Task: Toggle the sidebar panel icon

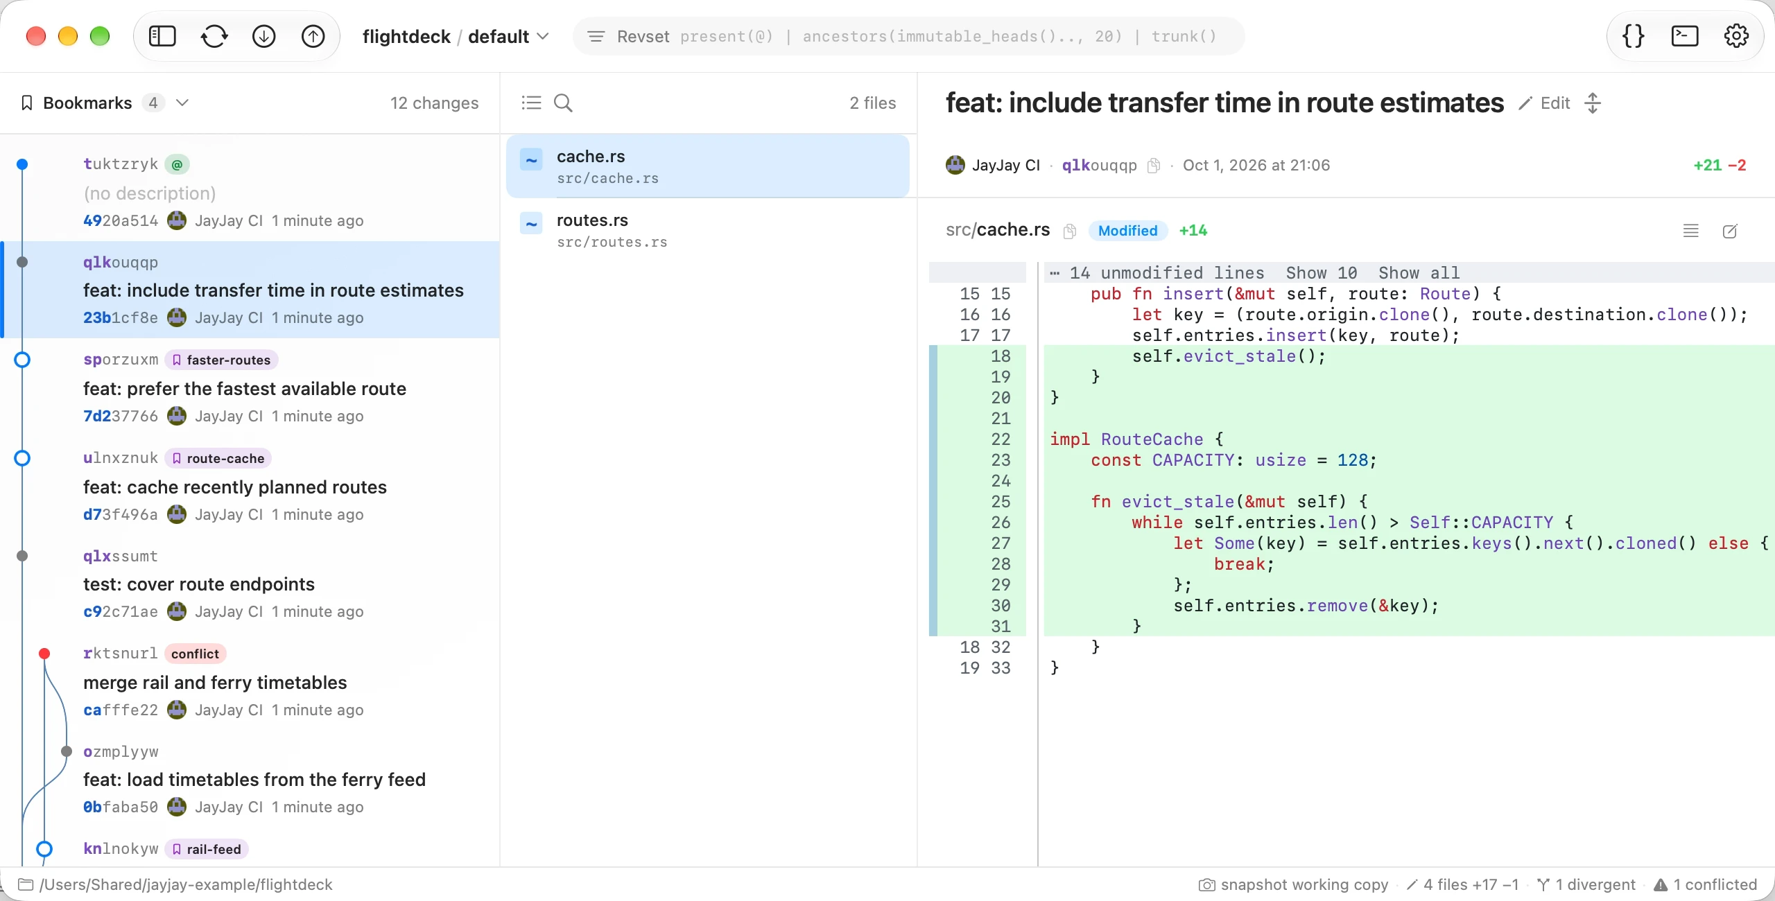Action: pos(162,36)
